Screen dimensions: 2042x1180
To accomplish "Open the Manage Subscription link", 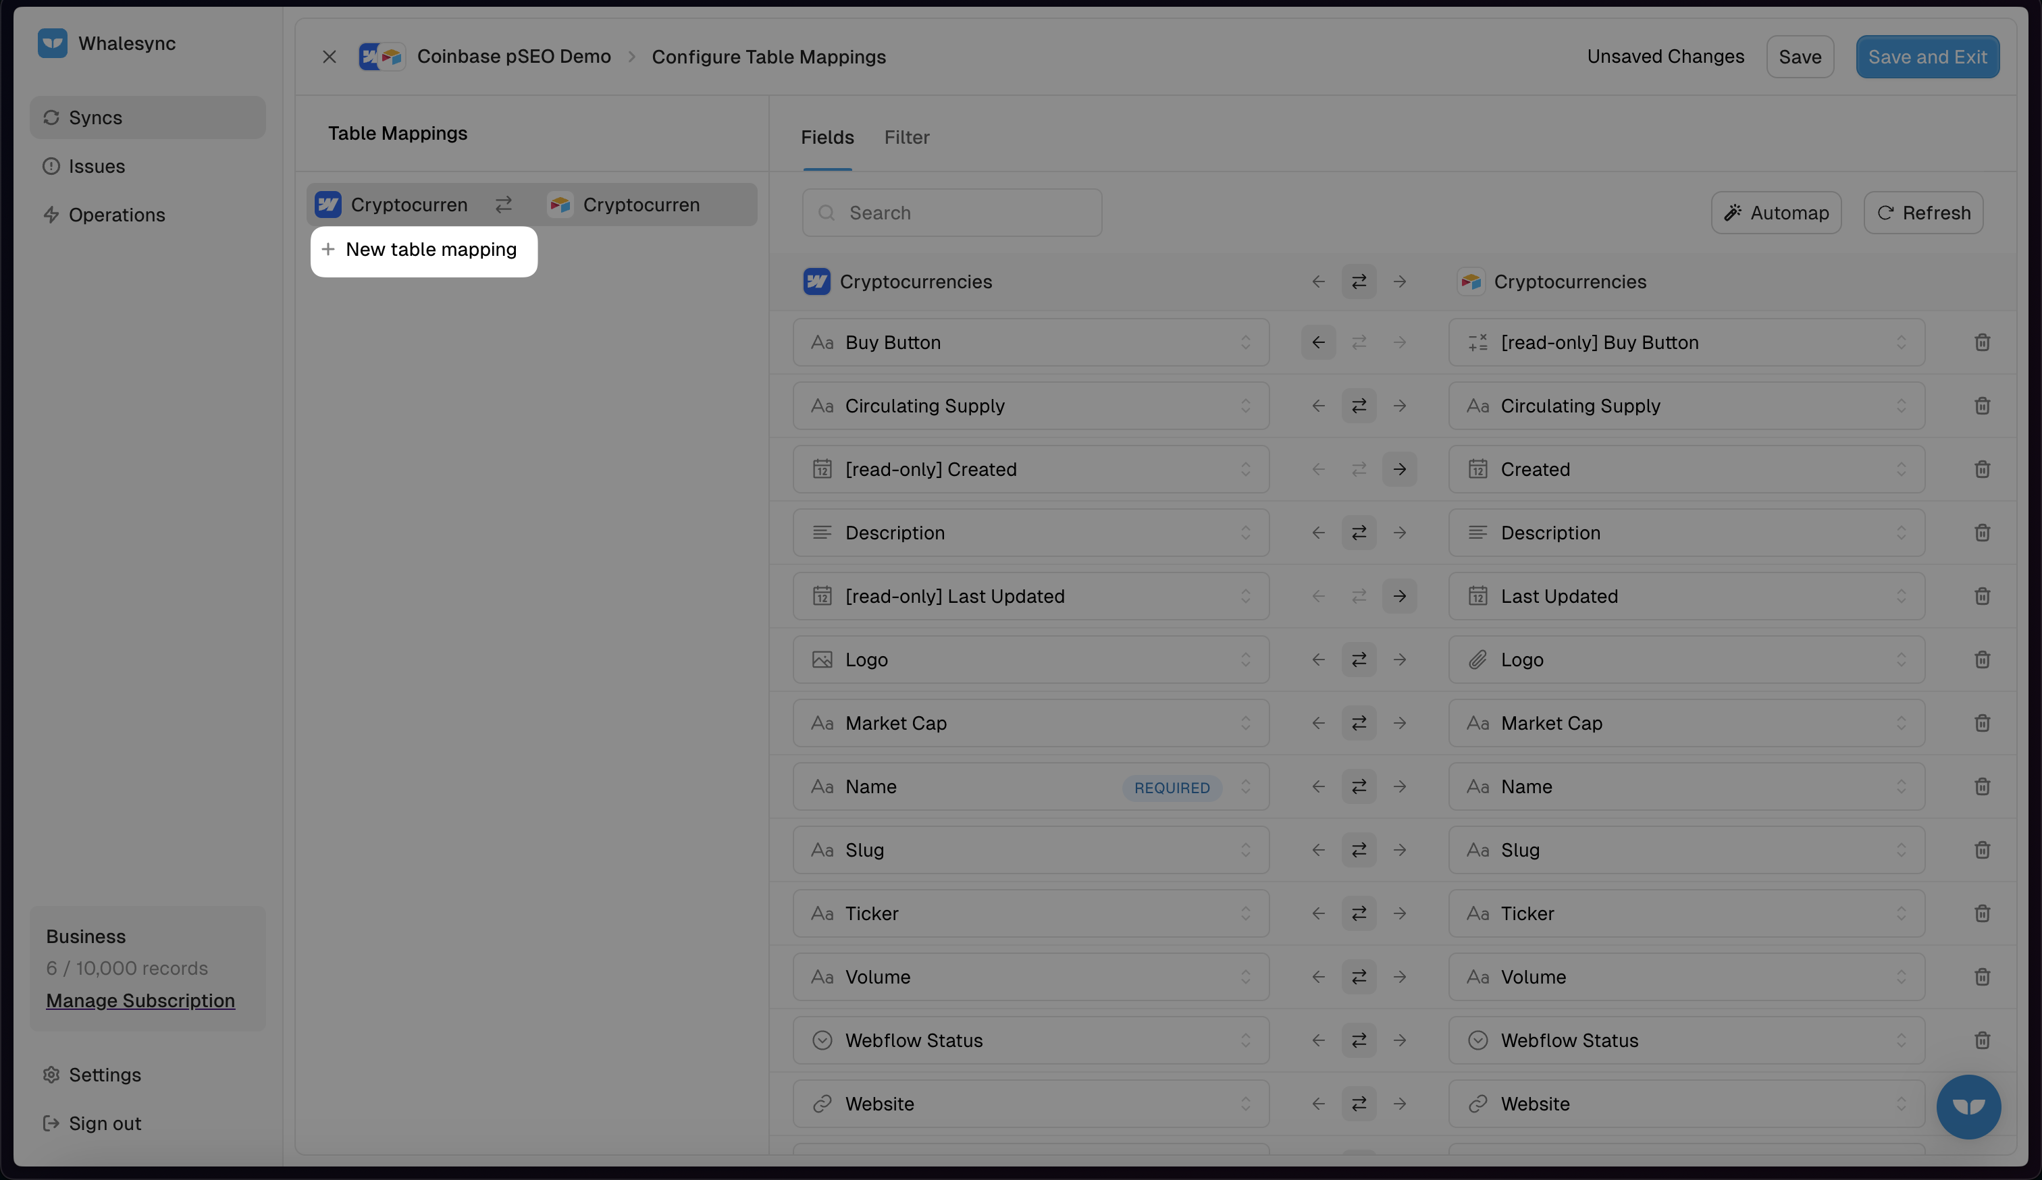I will tap(140, 1000).
